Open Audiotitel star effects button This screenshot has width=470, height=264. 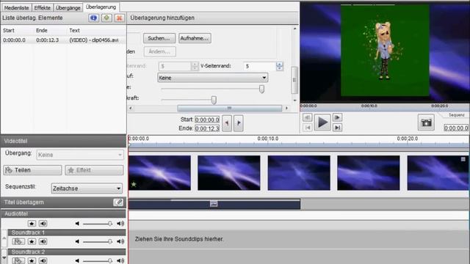(32, 224)
